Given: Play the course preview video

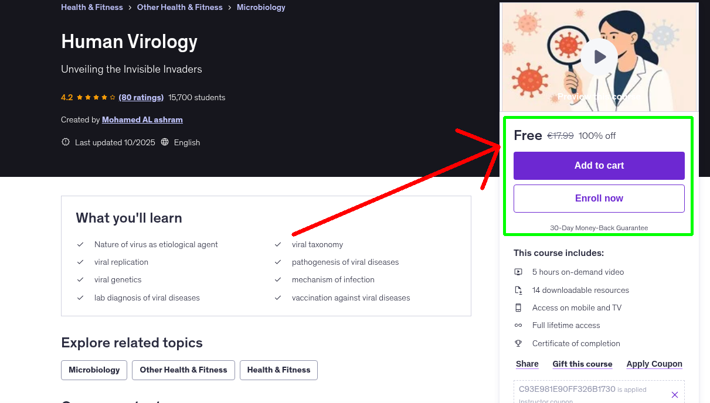Looking at the screenshot, I should (599, 57).
